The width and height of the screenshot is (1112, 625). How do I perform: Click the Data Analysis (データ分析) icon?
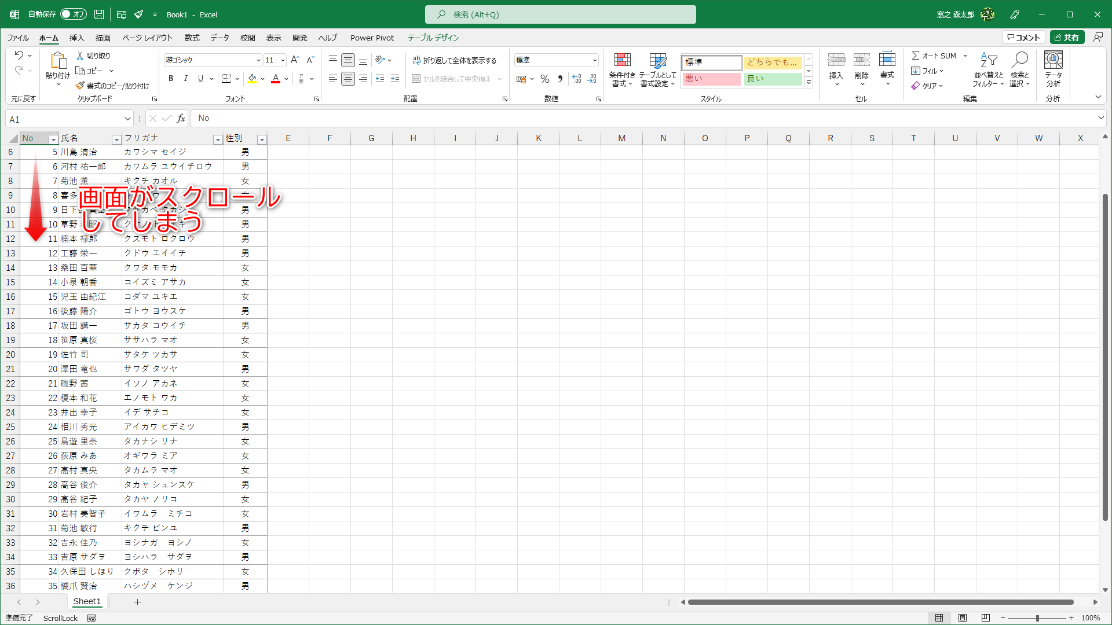click(1053, 69)
